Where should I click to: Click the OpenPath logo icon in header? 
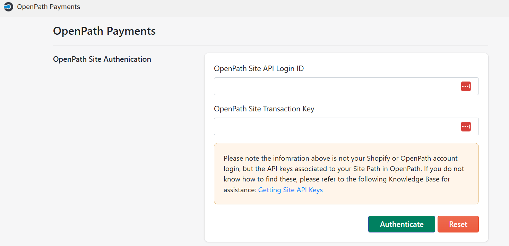[x=8, y=7]
